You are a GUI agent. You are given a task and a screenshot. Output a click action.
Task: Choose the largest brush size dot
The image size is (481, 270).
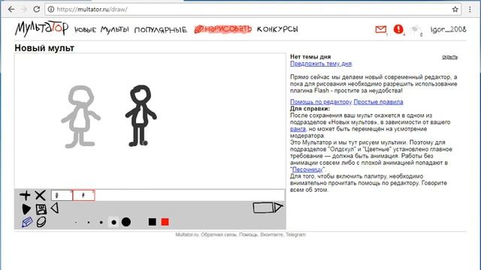coord(126,222)
